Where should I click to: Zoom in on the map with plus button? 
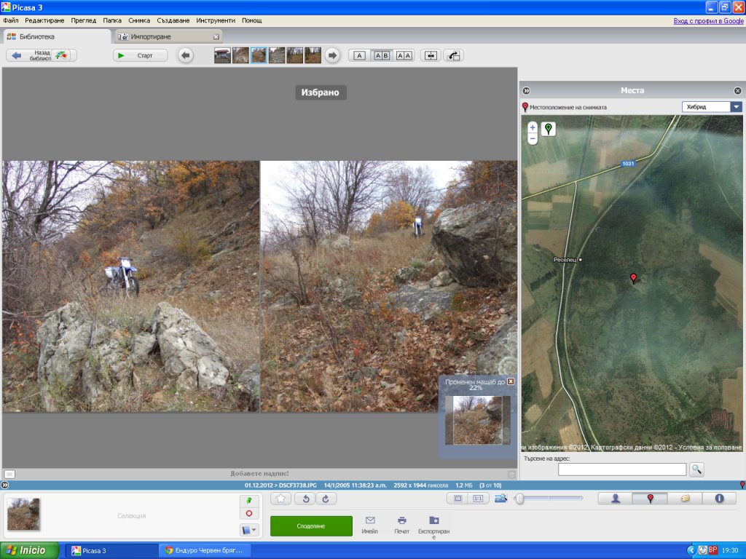pos(533,127)
